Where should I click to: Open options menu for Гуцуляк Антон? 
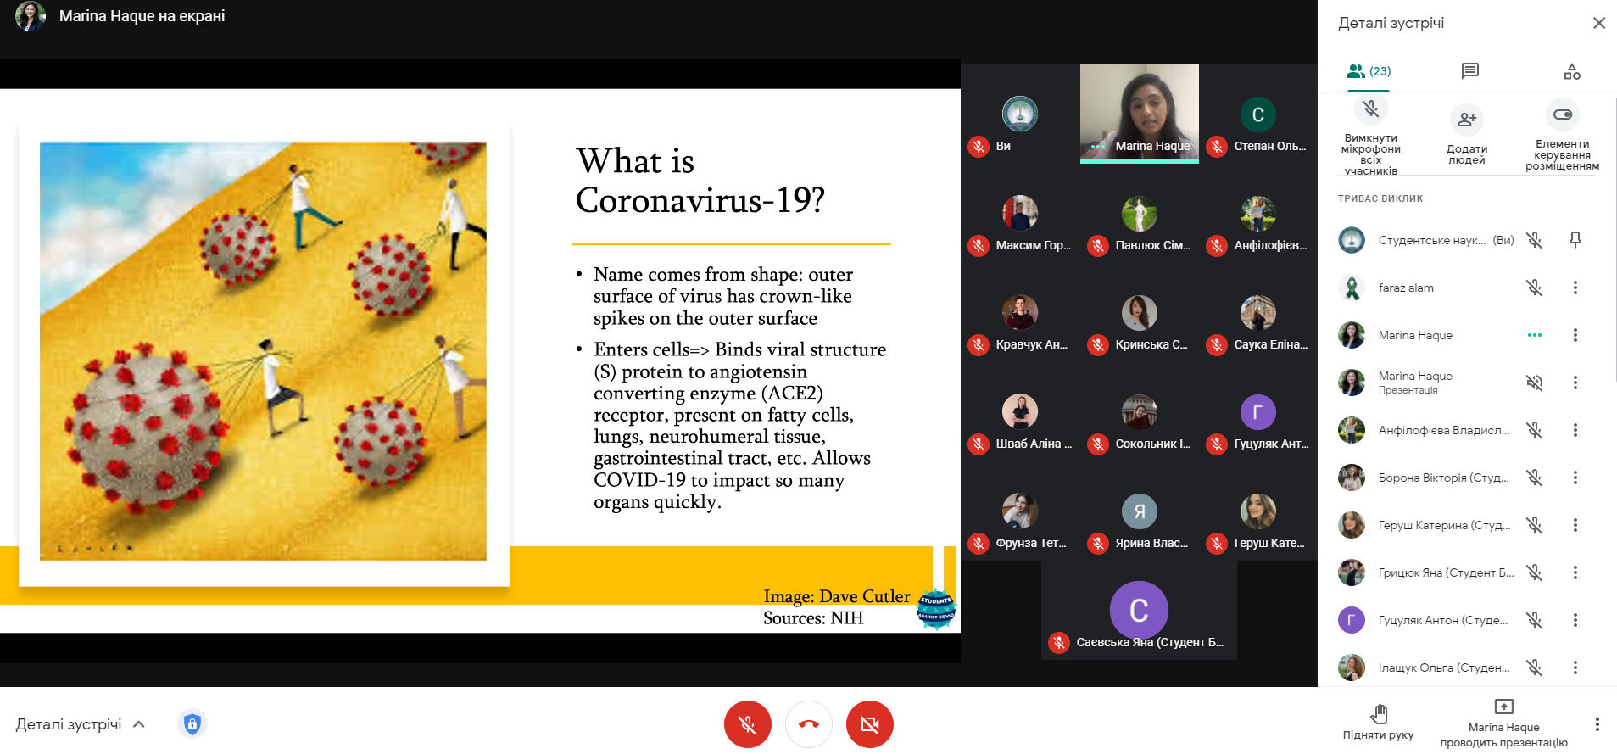tap(1575, 620)
